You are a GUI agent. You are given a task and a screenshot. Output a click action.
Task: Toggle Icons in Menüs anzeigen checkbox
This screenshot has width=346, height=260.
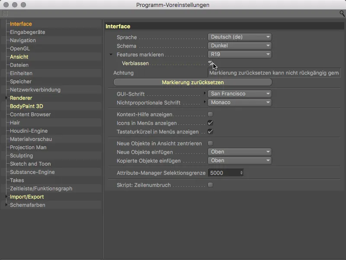(x=210, y=123)
